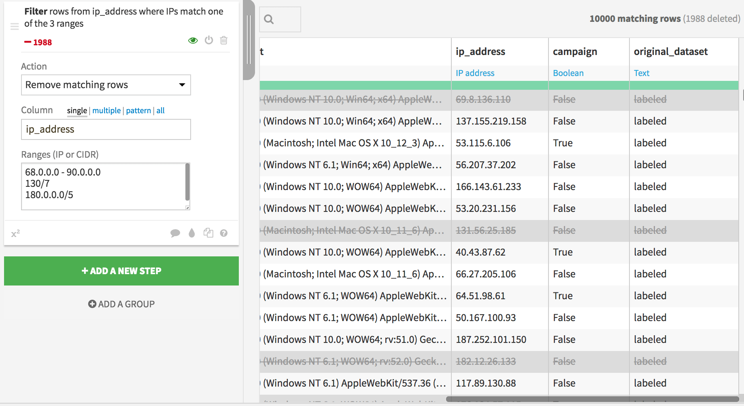Click 'IP address' meaning type link
The width and height of the screenshot is (744, 406).
[475, 73]
